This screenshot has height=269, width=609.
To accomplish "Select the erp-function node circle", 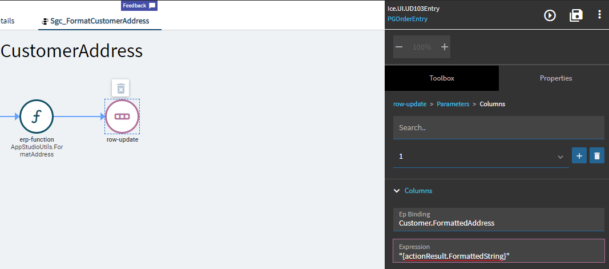I will (x=37, y=117).
